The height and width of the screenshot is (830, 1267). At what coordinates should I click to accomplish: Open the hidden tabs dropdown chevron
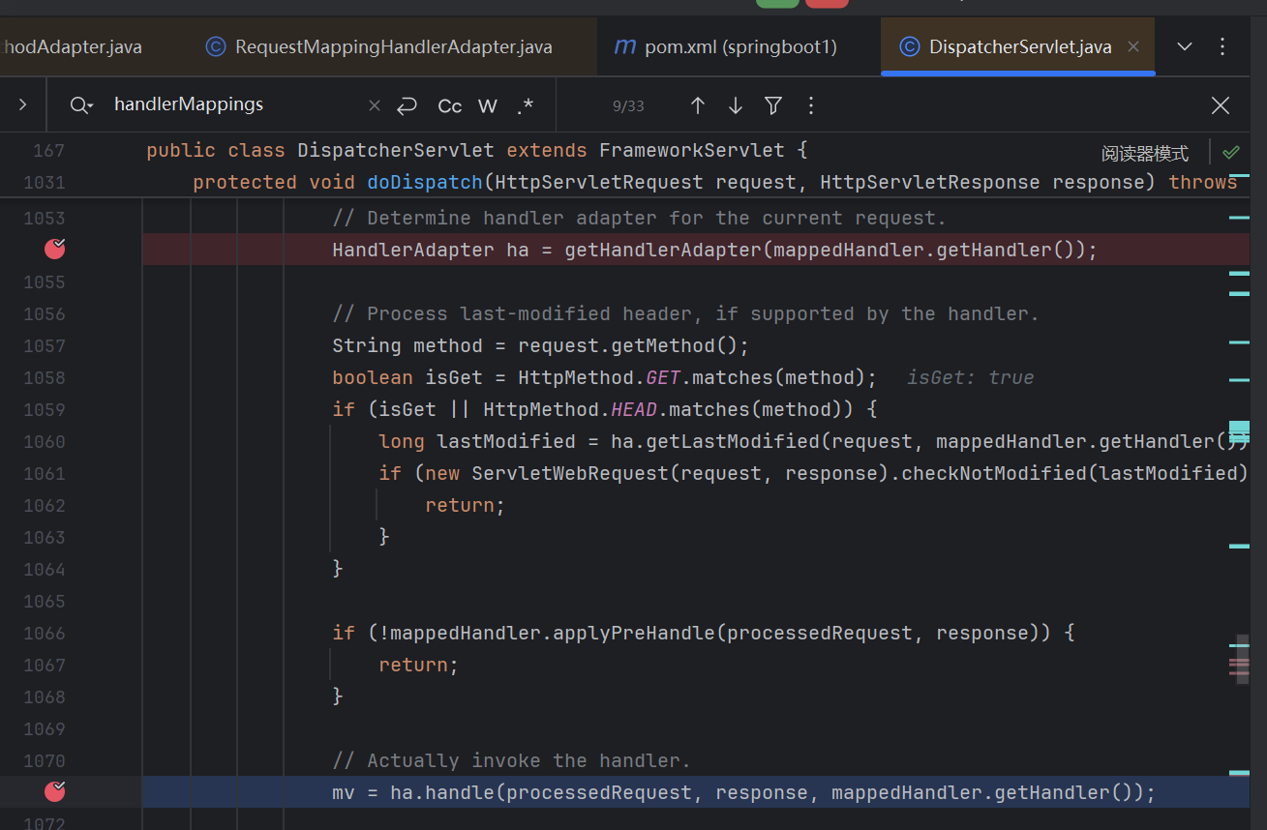[x=1185, y=46]
